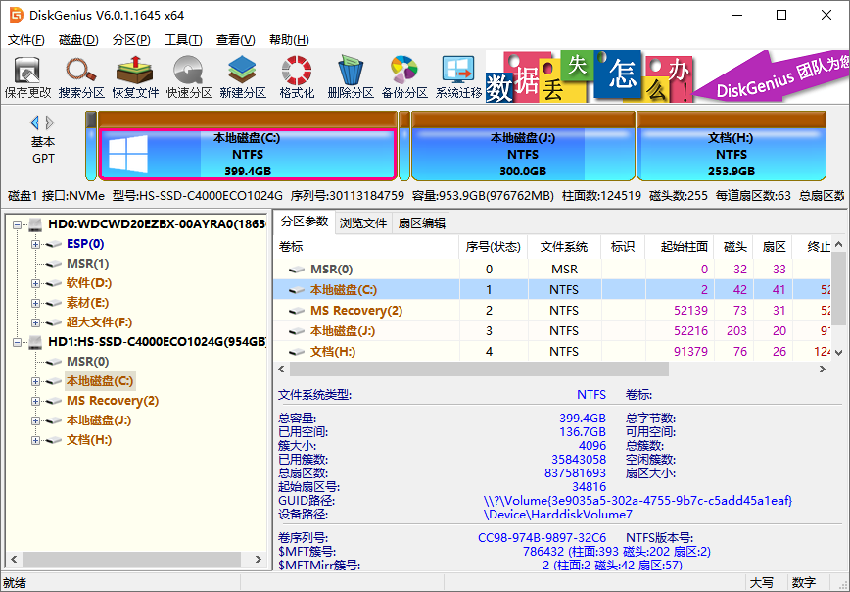This screenshot has width=850, height=592.
Task: Click the ESP(0) partition icon in tree
Action: click(53, 244)
